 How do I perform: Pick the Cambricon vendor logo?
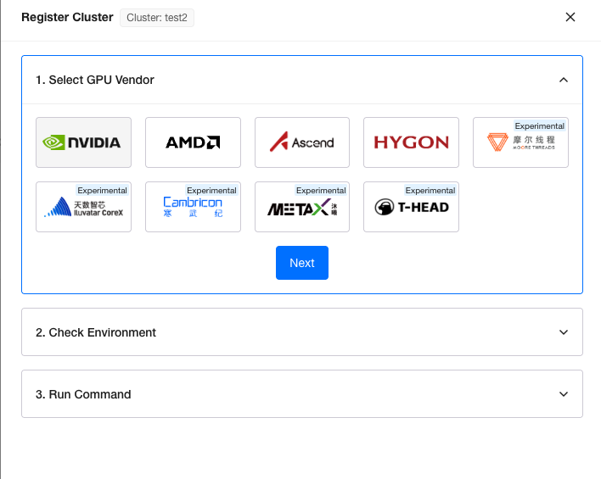click(193, 209)
